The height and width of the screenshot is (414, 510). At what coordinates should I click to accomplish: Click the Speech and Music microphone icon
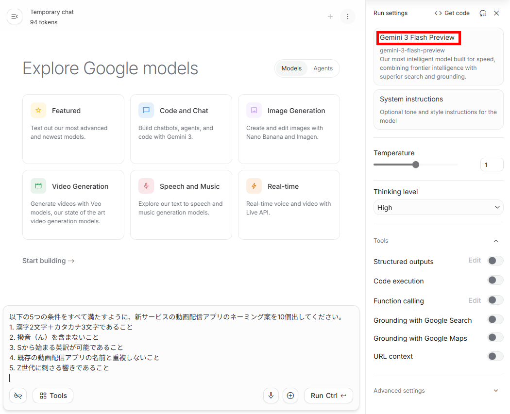coord(146,186)
